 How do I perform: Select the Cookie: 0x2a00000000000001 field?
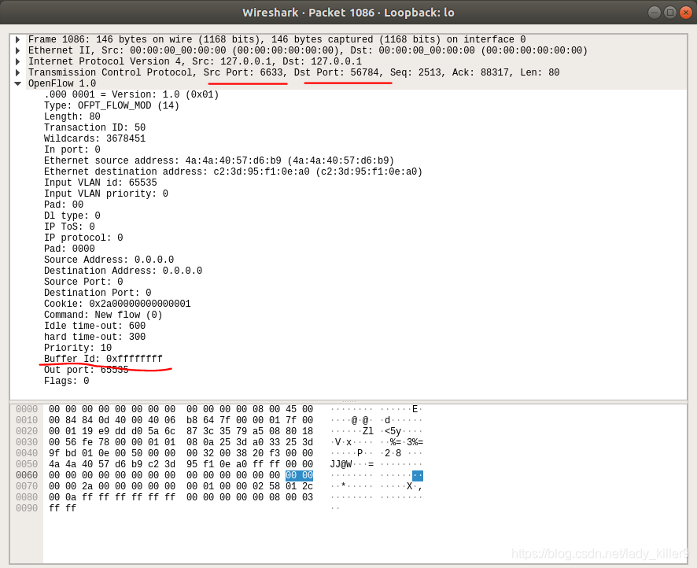click(x=117, y=304)
